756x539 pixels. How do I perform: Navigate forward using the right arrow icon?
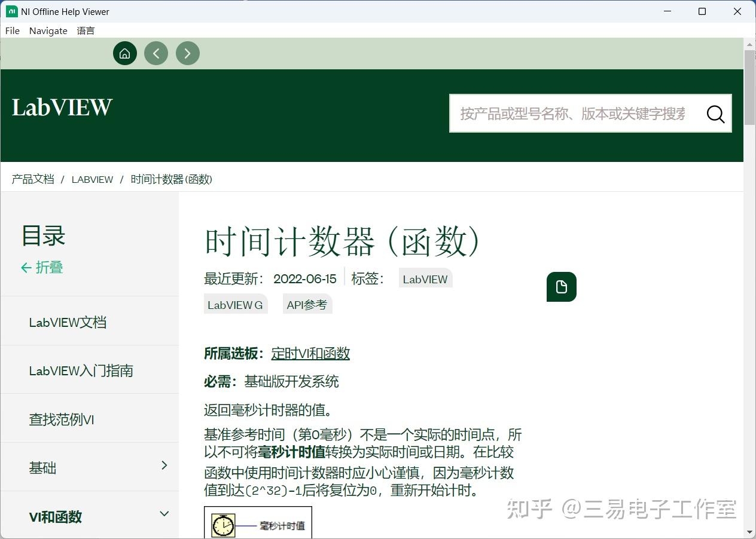click(187, 53)
